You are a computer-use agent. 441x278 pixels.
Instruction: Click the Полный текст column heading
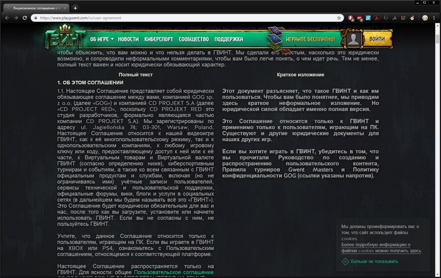point(135,74)
